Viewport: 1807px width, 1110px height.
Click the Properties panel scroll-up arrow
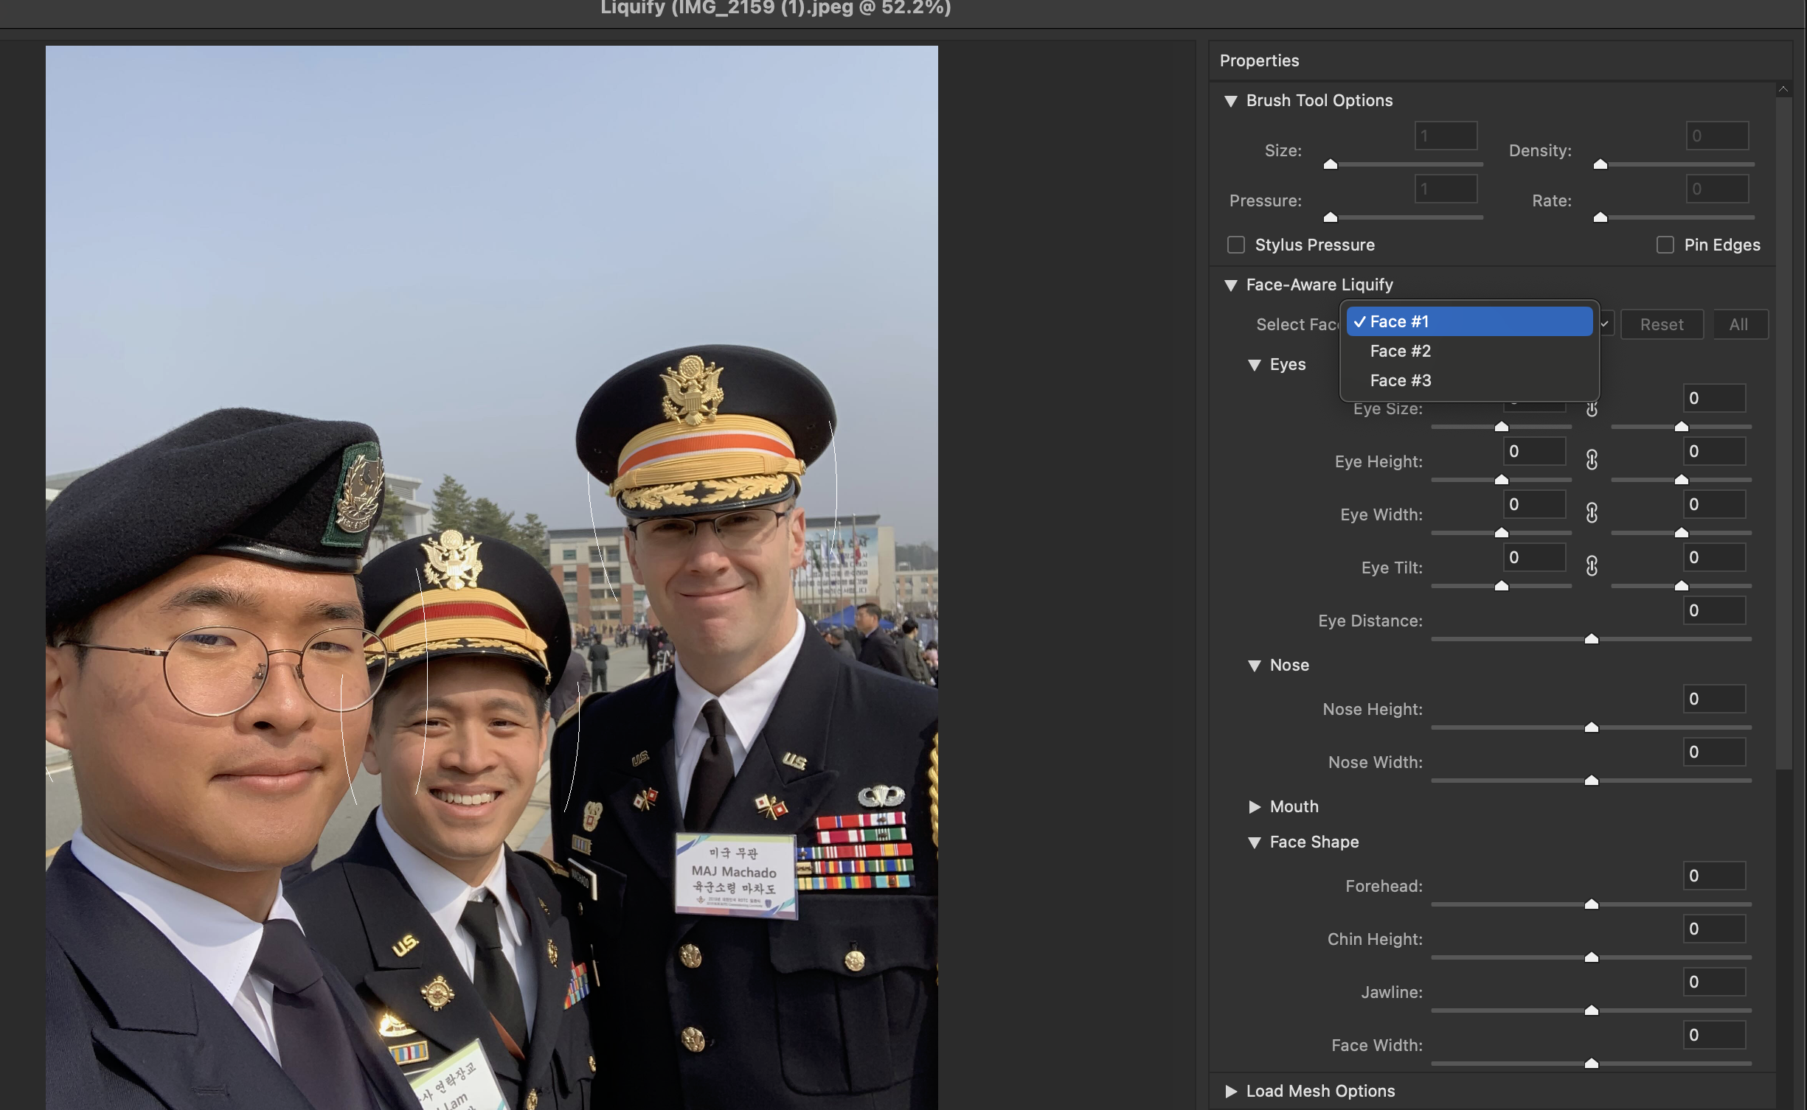(x=1783, y=89)
